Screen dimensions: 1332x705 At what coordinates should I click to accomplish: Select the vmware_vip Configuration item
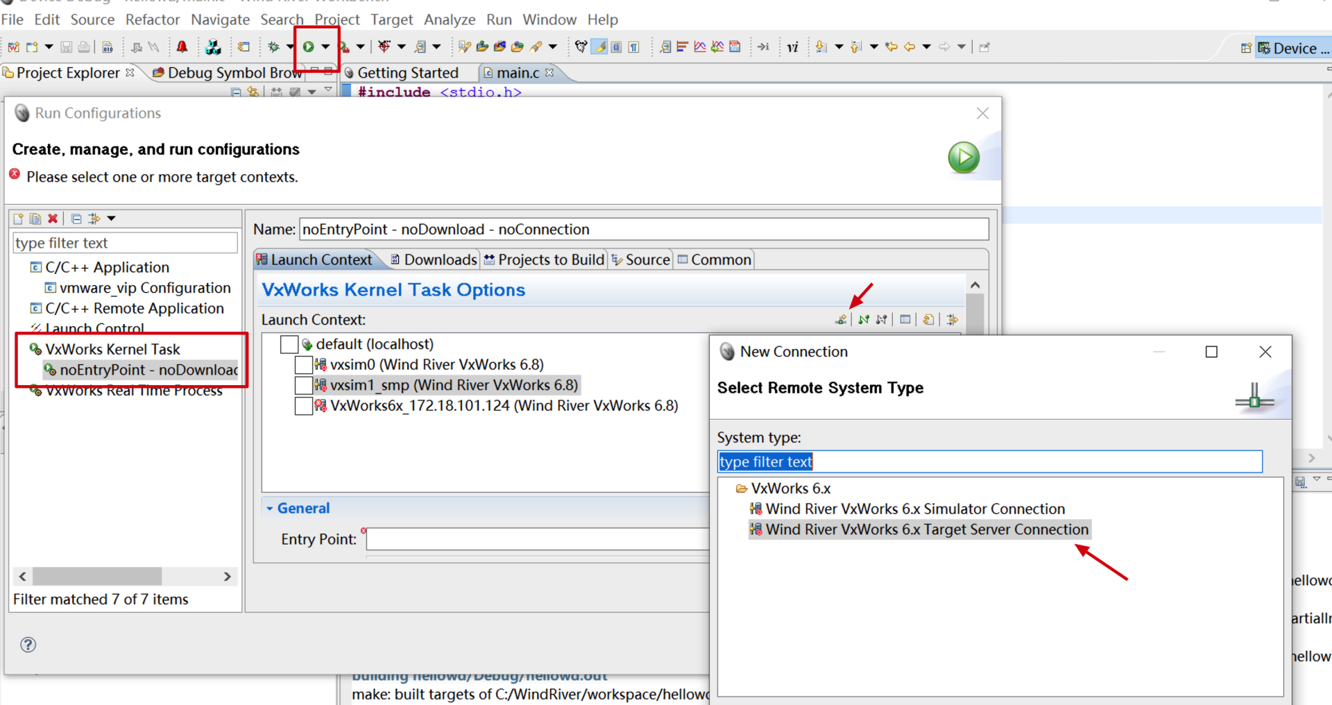click(x=144, y=288)
